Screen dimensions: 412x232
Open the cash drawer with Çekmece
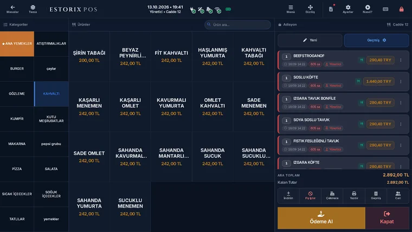point(332,196)
